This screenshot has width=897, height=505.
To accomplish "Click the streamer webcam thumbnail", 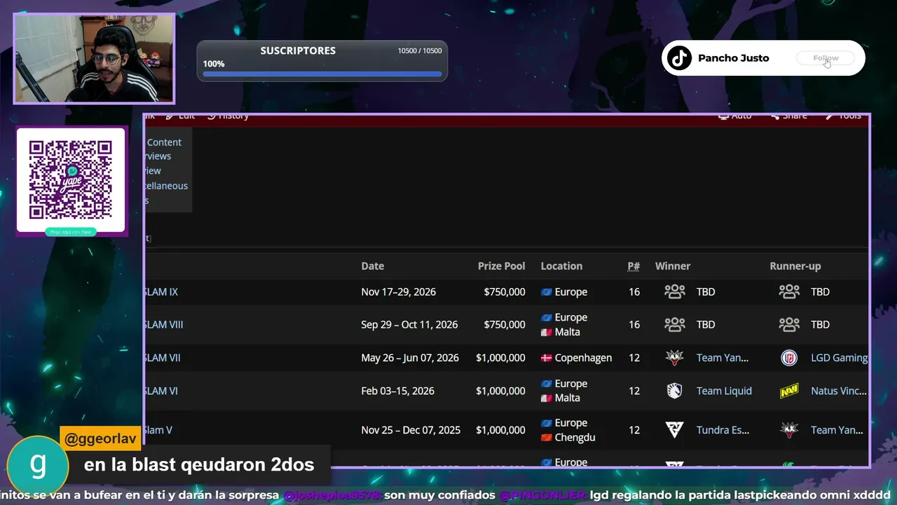I will click(x=94, y=59).
